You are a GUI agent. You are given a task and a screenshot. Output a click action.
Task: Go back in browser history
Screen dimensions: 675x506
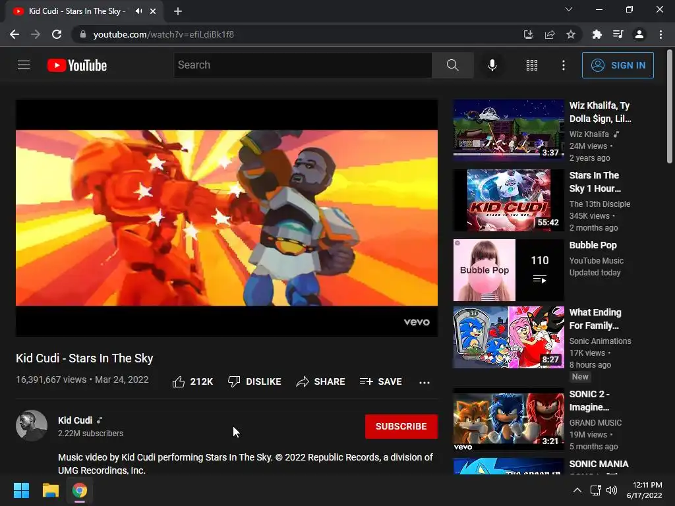click(x=15, y=34)
